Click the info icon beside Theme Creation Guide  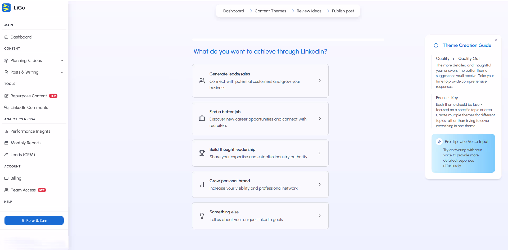point(436,45)
